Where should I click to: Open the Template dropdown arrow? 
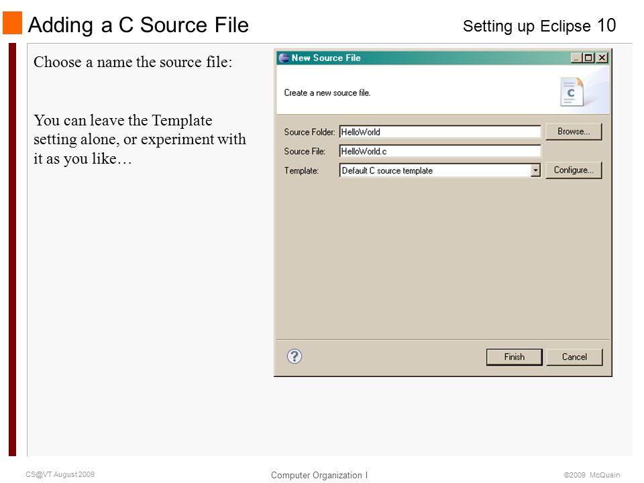[x=535, y=170]
